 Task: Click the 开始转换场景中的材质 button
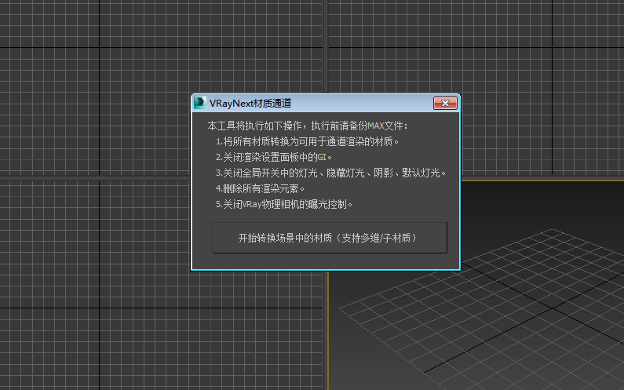[x=330, y=238]
